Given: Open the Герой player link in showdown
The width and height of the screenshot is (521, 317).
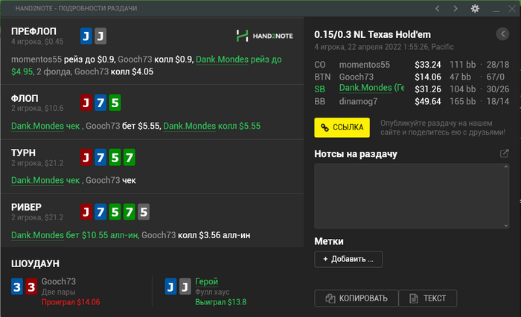Looking at the screenshot, I should [x=206, y=281].
